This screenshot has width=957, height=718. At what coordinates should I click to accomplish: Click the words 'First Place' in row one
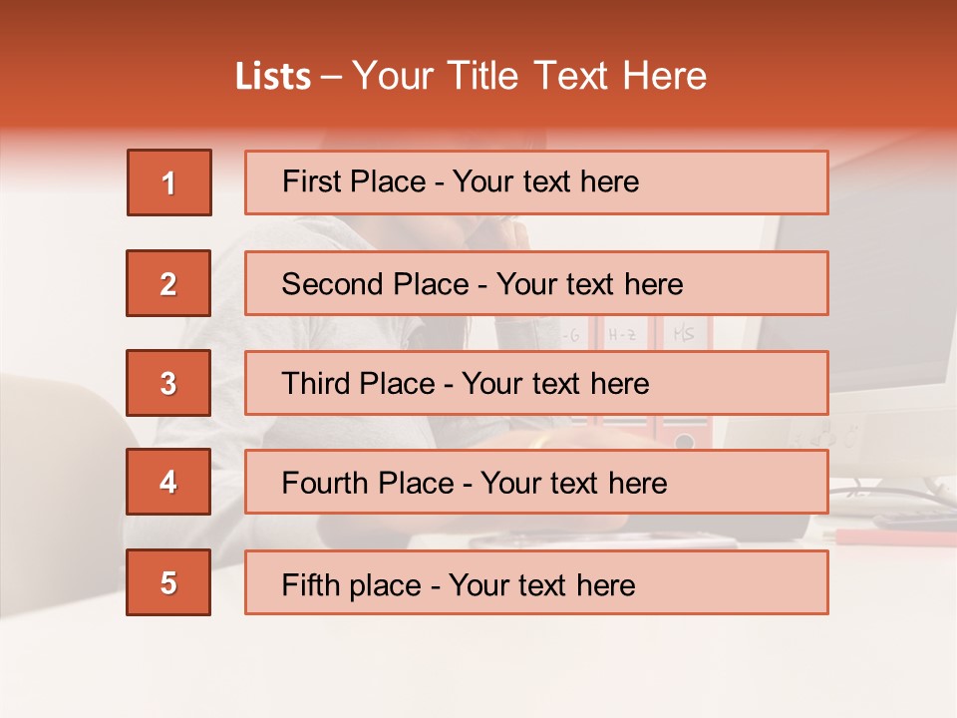click(x=354, y=181)
